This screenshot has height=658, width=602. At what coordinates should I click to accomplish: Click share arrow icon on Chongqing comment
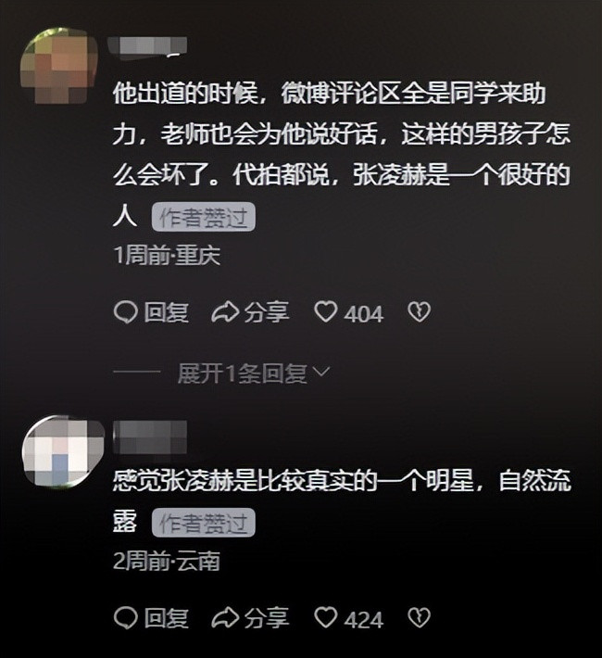click(x=225, y=312)
